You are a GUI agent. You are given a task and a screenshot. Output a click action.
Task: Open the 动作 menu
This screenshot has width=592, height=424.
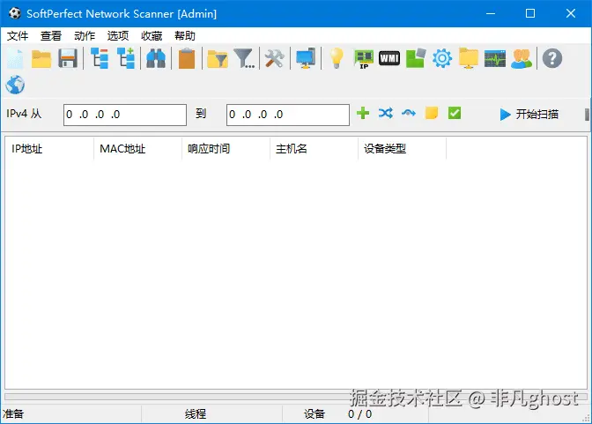click(85, 36)
